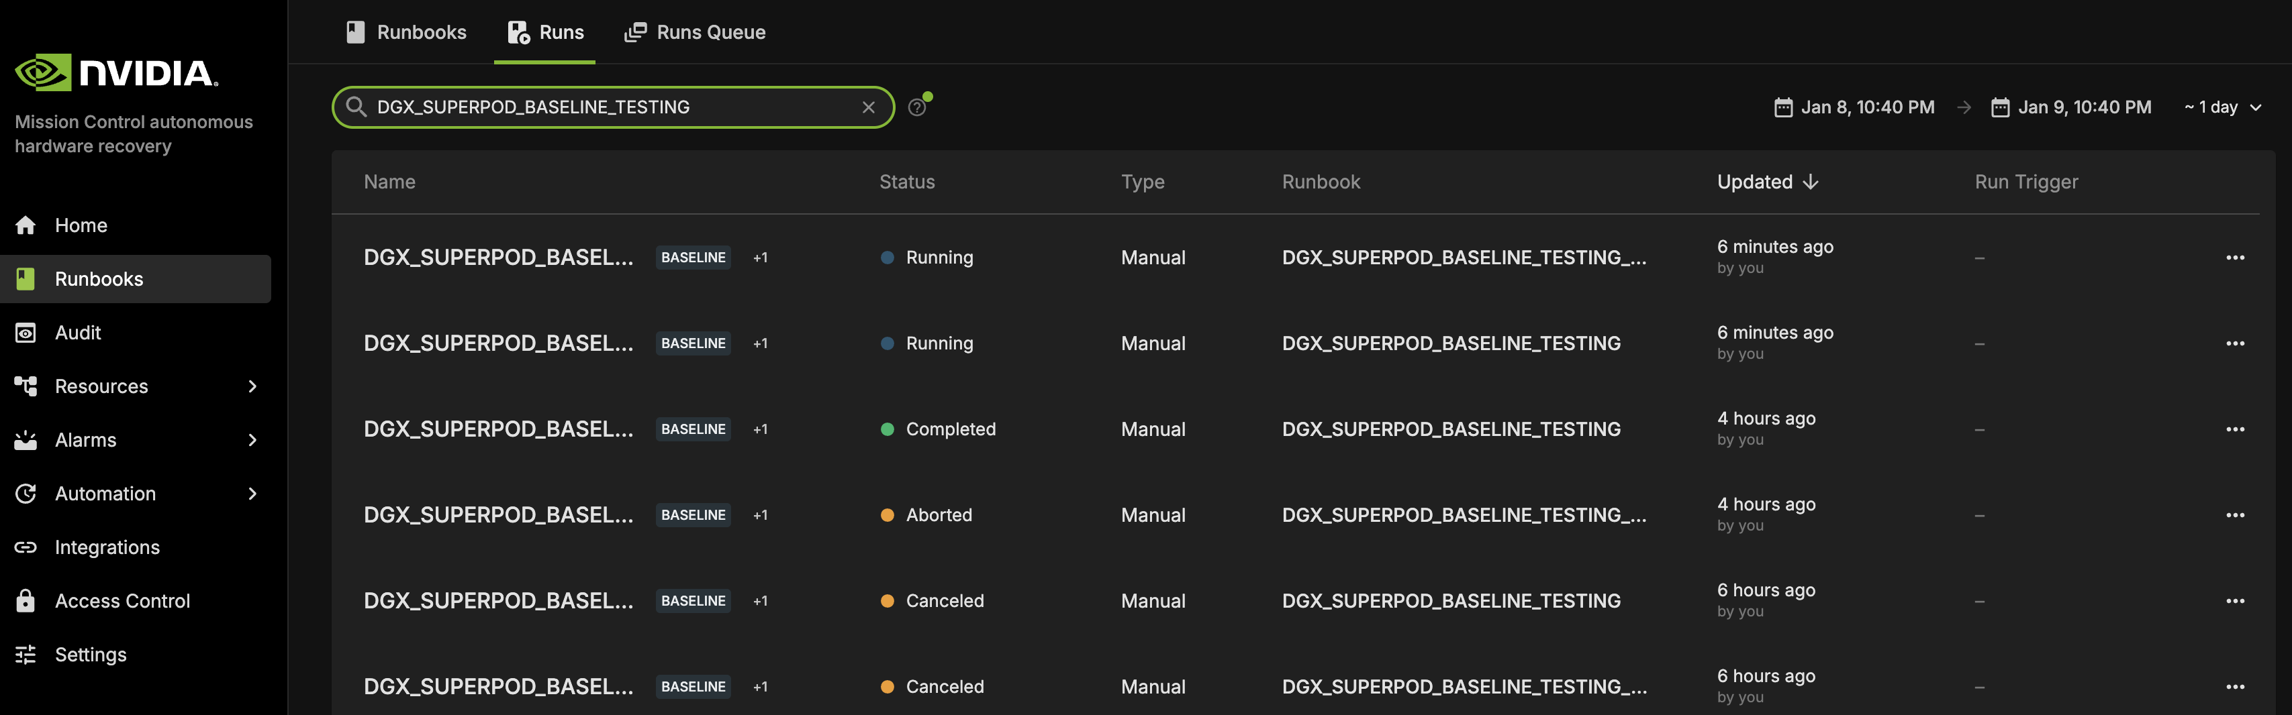Click the search input field

tap(613, 107)
